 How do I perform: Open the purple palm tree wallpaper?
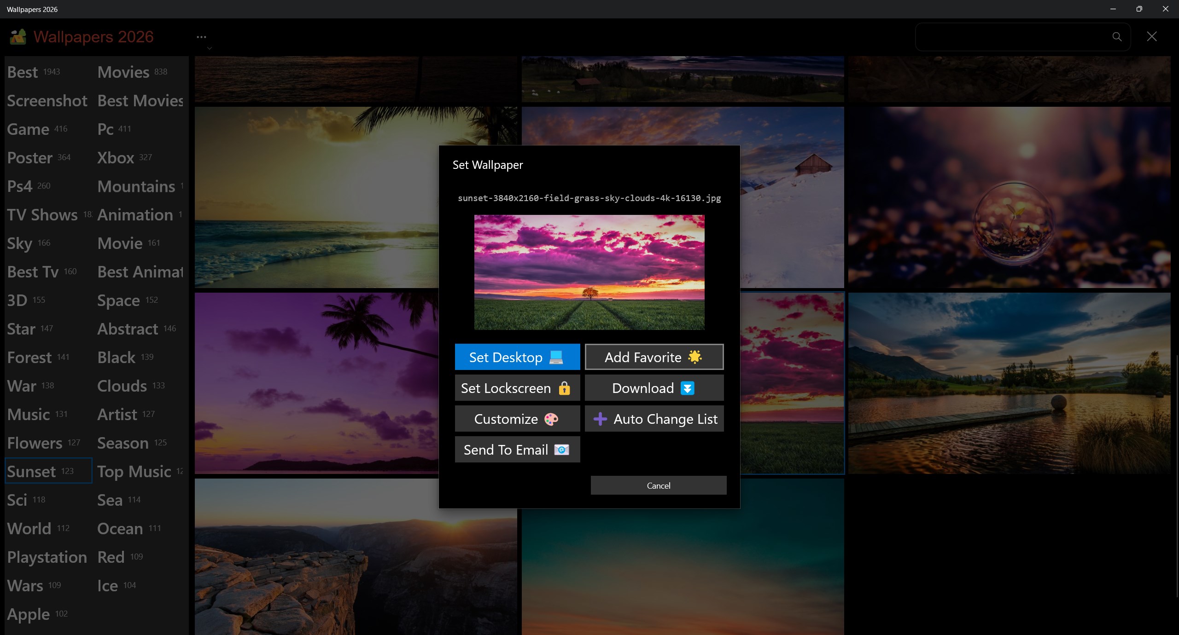[x=317, y=383]
